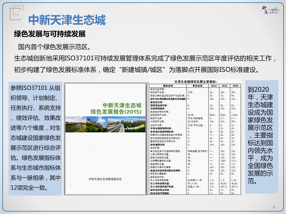
Task: Select the 绿色出行所占比例 row label
Action: tap(160, 190)
